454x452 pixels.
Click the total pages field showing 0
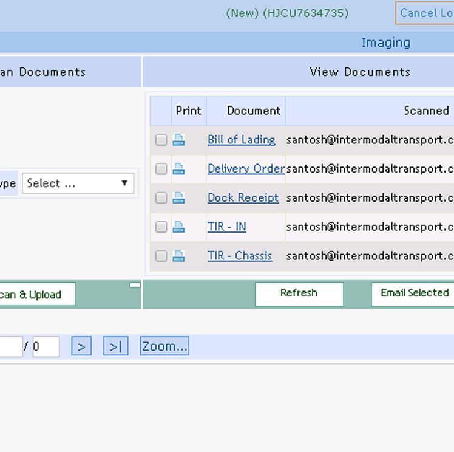[46, 347]
